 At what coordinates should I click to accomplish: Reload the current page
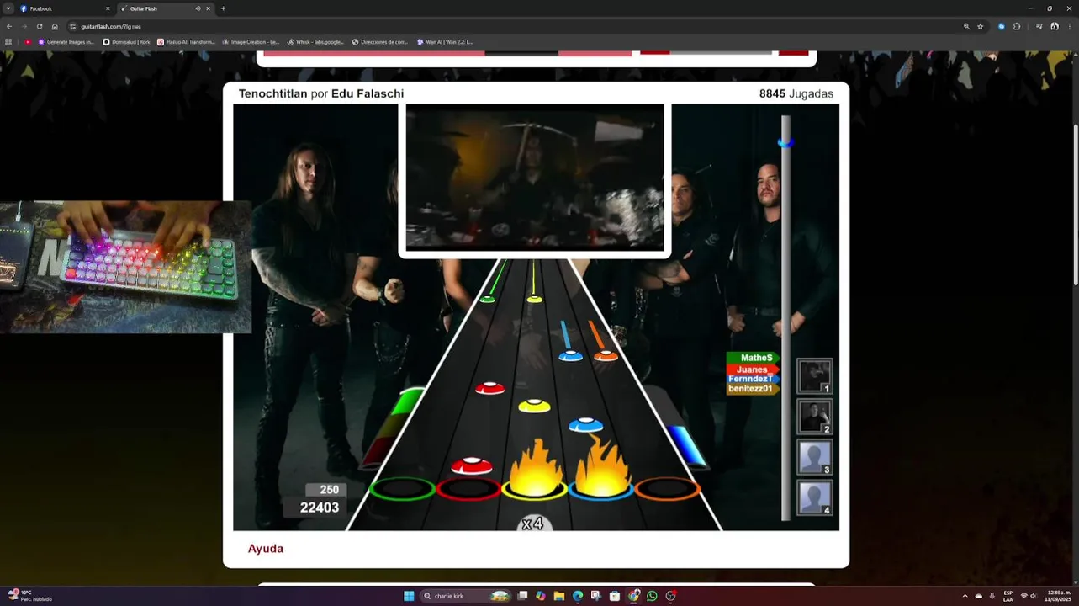39,26
